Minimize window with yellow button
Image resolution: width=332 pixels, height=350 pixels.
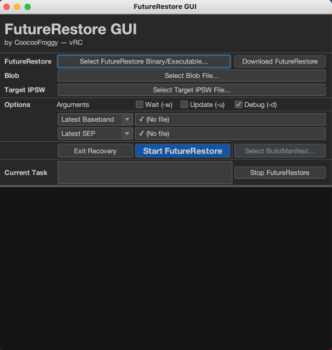(17, 7)
